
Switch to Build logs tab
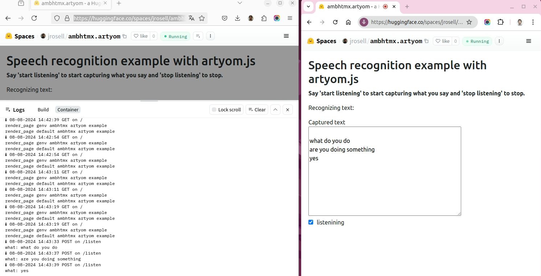pos(43,110)
